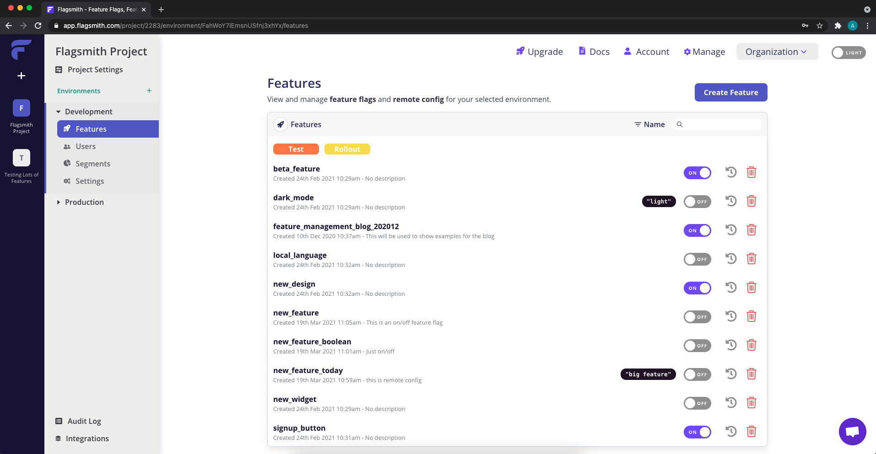
Task: Filter by the Rollout tag
Action: [347, 149]
